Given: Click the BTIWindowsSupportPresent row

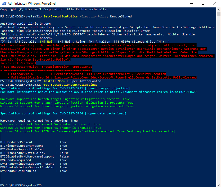Looking at the screenshot, I should pos(33,146).
